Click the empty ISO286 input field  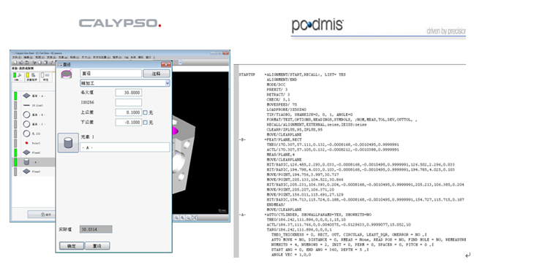pos(128,102)
